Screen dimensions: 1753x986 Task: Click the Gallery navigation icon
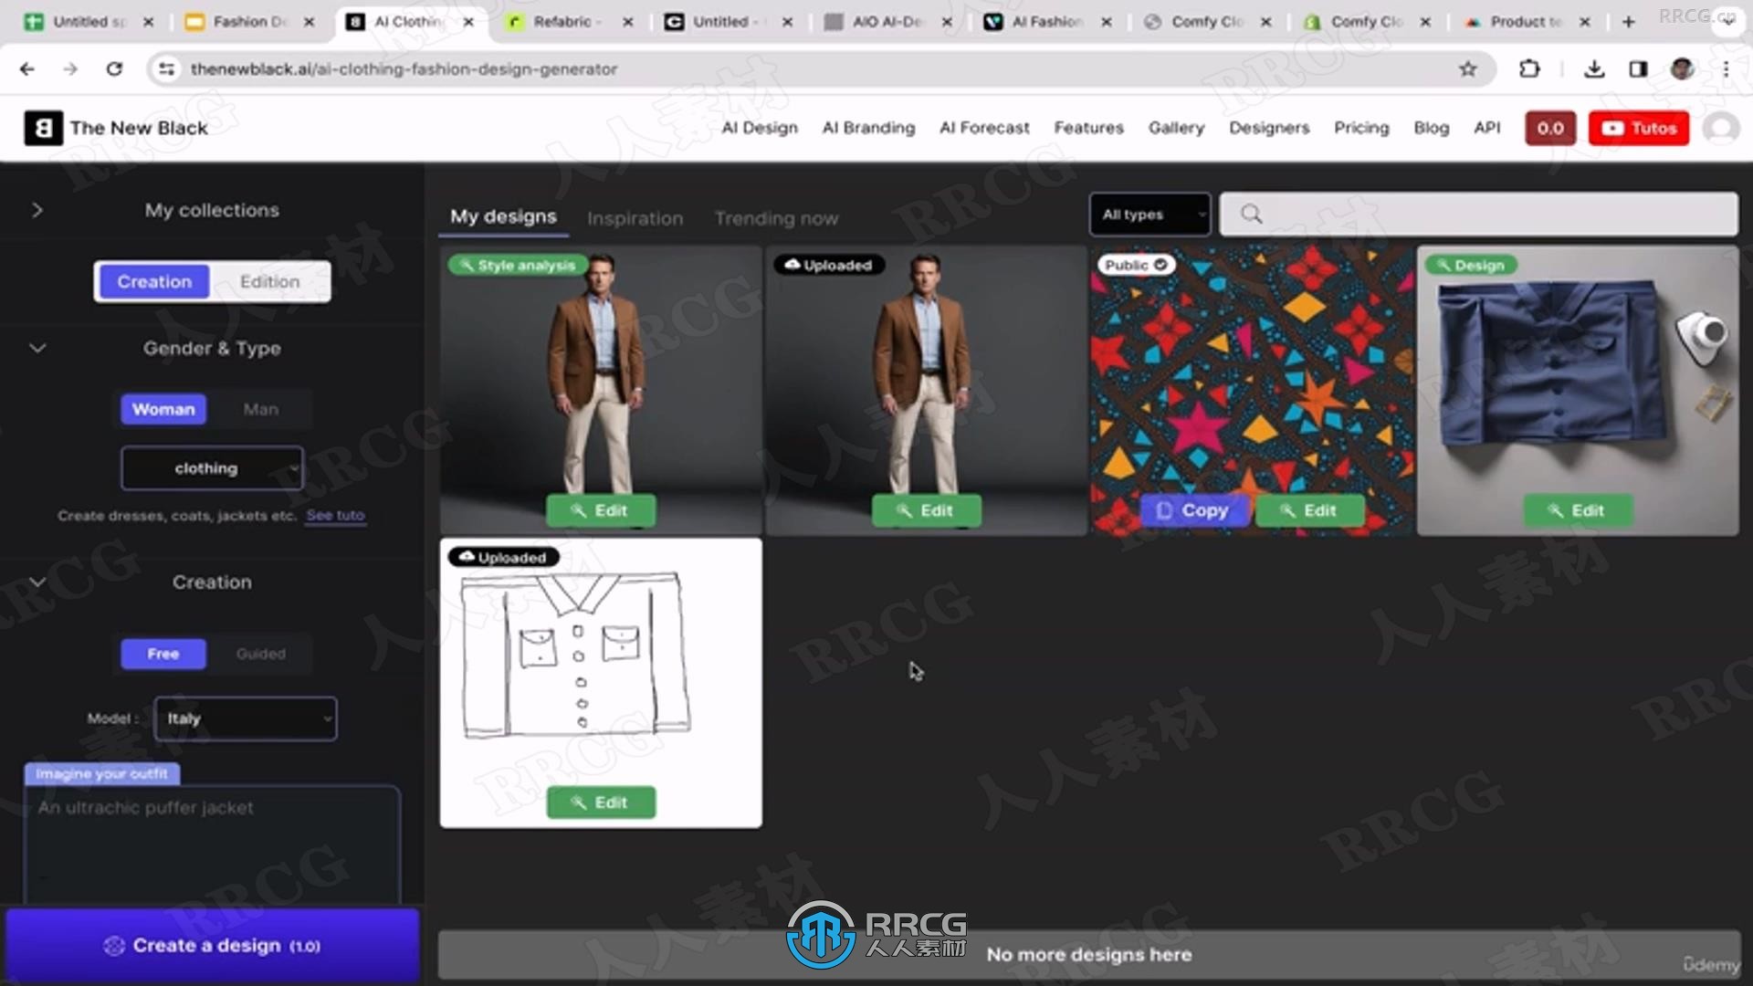point(1176,126)
